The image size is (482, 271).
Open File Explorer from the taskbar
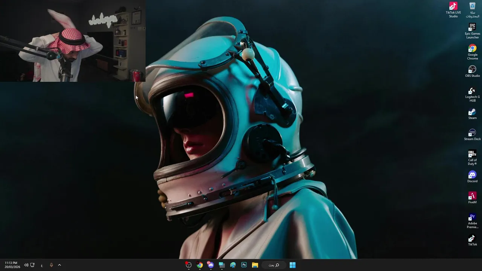tap(255, 265)
